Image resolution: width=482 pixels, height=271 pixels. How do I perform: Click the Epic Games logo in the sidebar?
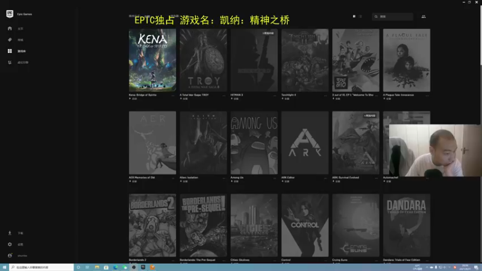tap(10, 14)
